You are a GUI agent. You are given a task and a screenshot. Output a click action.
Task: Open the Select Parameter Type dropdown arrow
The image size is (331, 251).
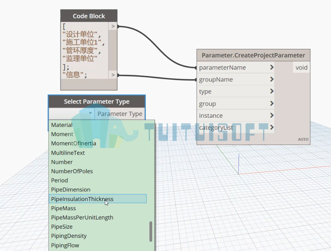point(90,113)
